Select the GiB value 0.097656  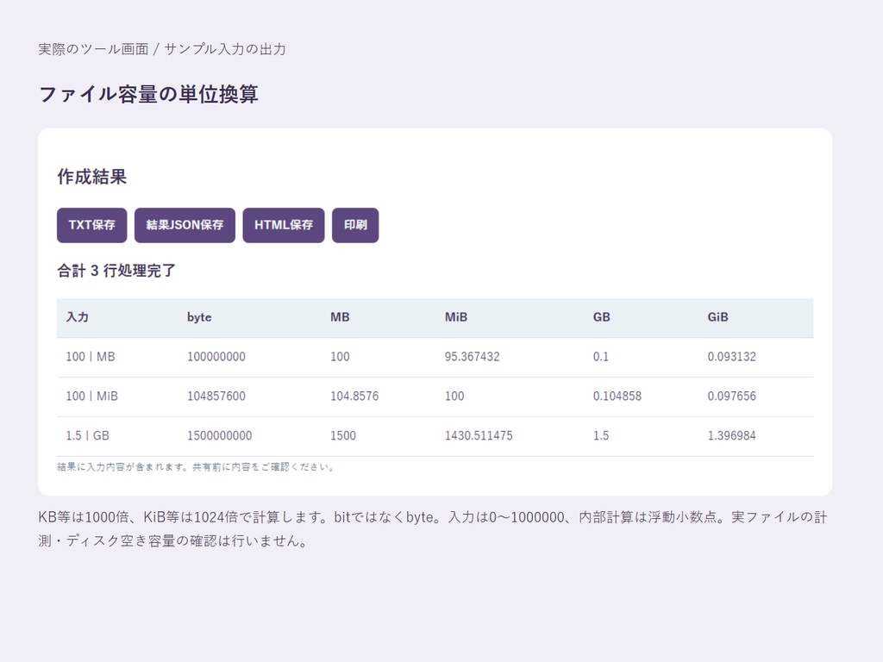coord(731,396)
